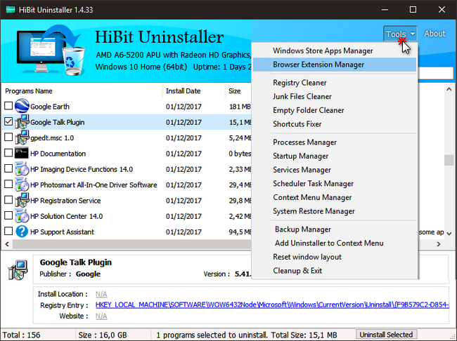Select the HP Support Assistant row name
This screenshot has width=457, height=341.
click(x=62, y=232)
